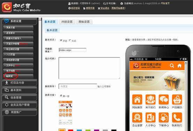Viewport: 193px width, 131px height.
Task: Expand the 栏目及内容 sidebar section
Action: click(x=20, y=83)
